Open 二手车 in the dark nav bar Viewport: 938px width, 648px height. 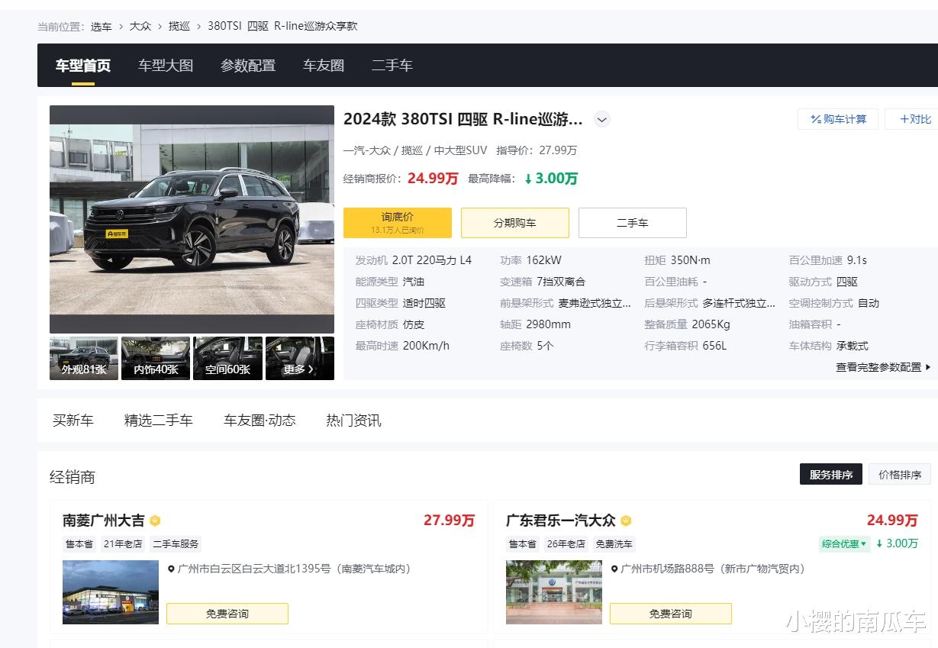tap(392, 66)
